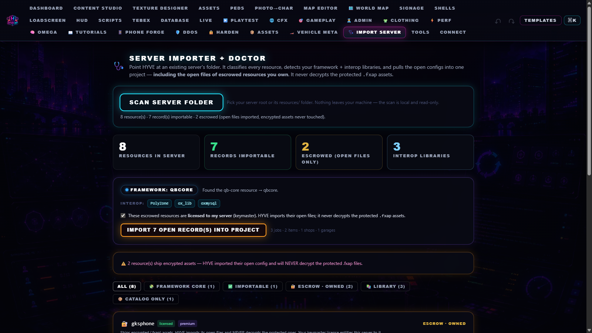Click the Resources In Server stat card
The image size is (592, 333).
[x=156, y=152]
